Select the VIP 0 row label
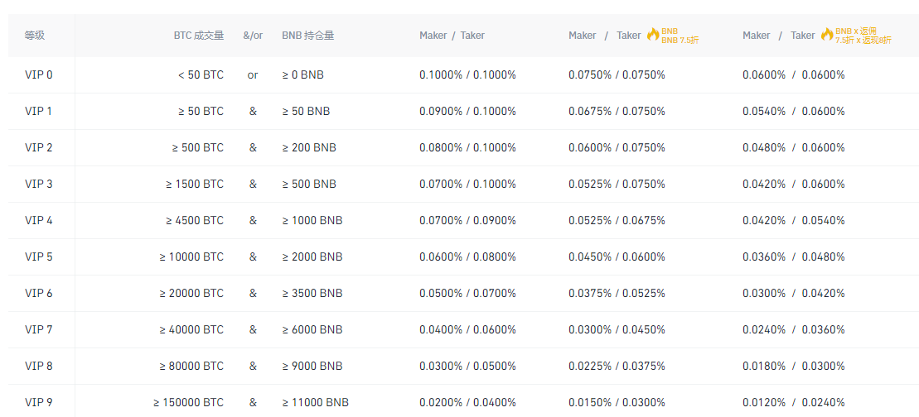The image size is (919, 417). coord(39,75)
